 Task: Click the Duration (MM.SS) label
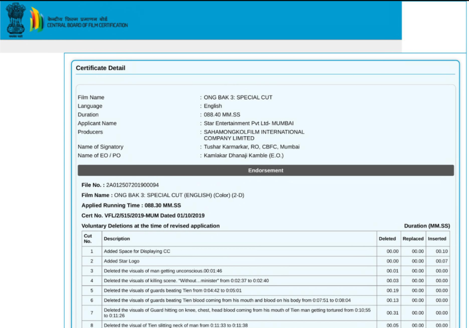click(427, 226)
